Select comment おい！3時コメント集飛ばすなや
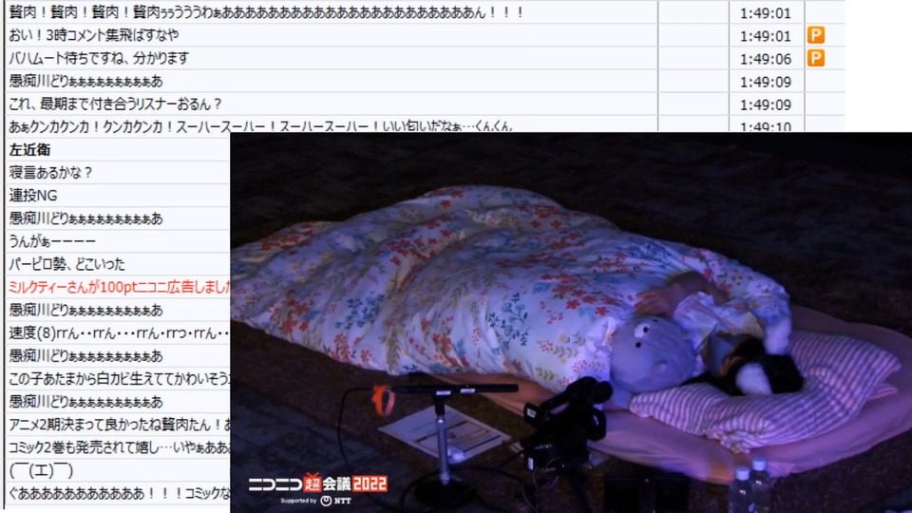This screenshot has width=912, height=513. [x=94, y=35]
